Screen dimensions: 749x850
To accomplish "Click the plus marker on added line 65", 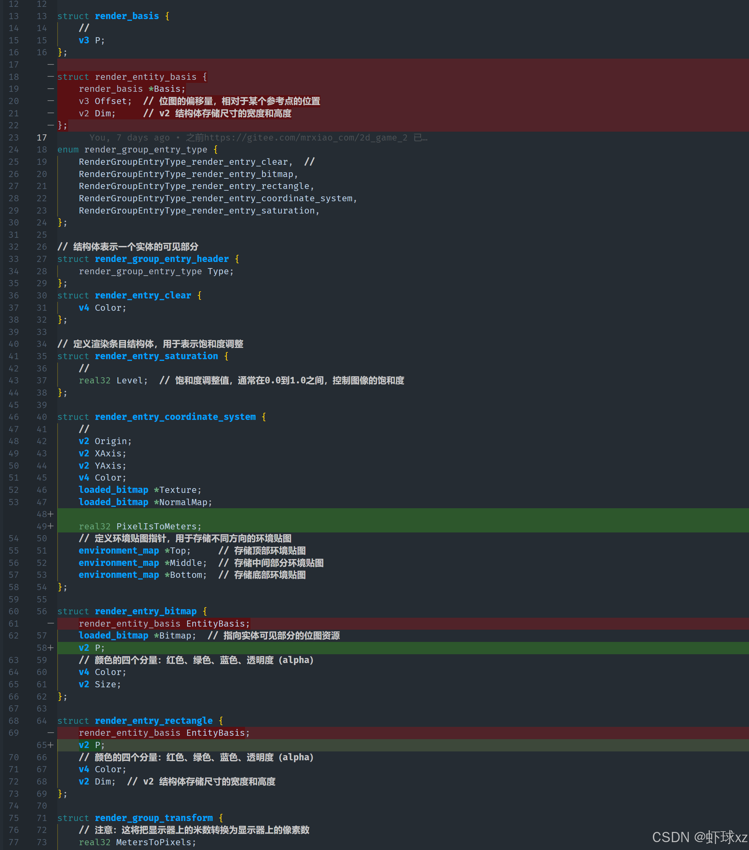I will 51,745.
